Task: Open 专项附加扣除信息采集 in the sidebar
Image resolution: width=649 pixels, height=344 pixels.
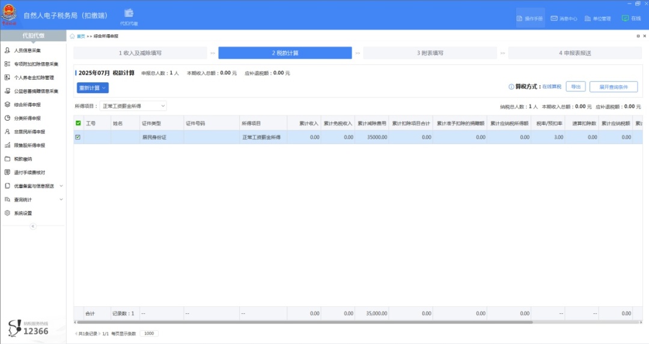Action: click(36, 64)
